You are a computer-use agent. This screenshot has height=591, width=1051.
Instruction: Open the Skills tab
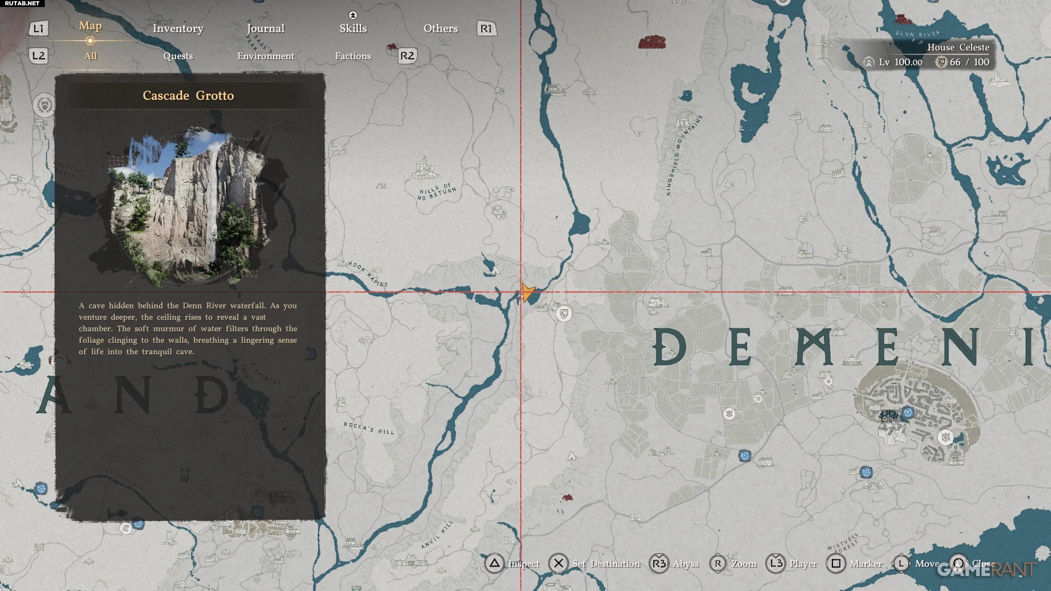[353, 28]
